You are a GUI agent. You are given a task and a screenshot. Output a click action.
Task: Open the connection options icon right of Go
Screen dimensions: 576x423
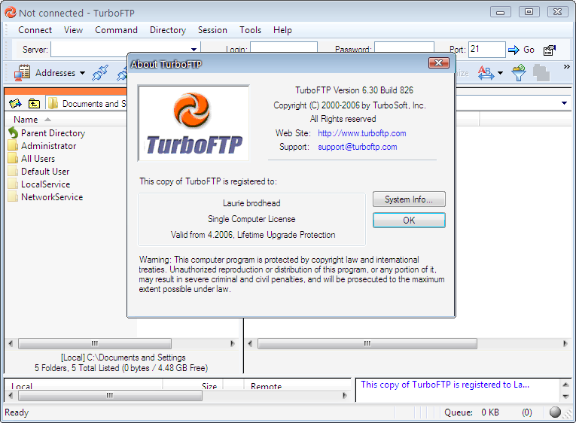pyautogui.click(x=550, y=50)
